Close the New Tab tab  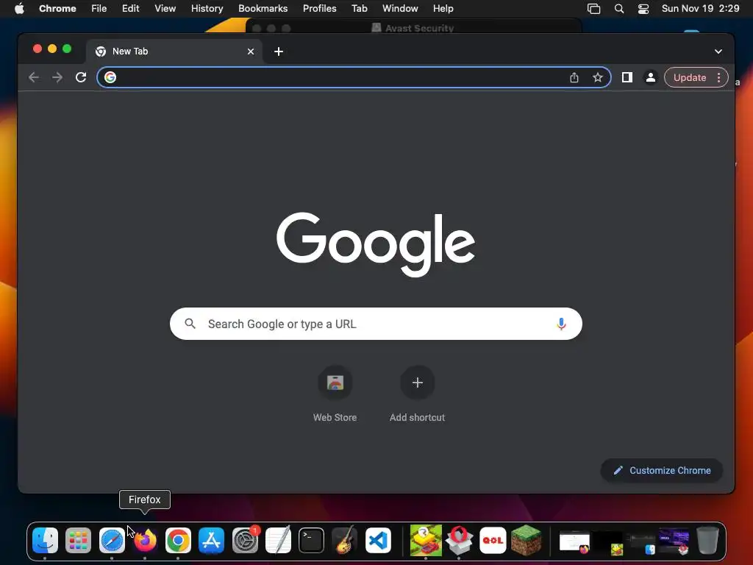[x=251, y=51]
